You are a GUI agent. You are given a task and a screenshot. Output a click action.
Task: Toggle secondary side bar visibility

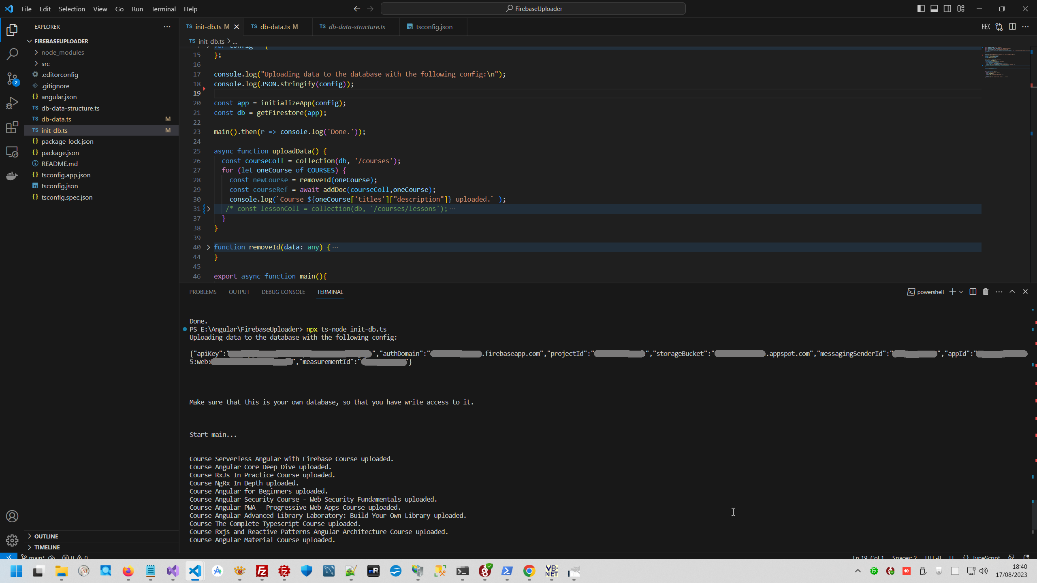click(x=947, y=9)
